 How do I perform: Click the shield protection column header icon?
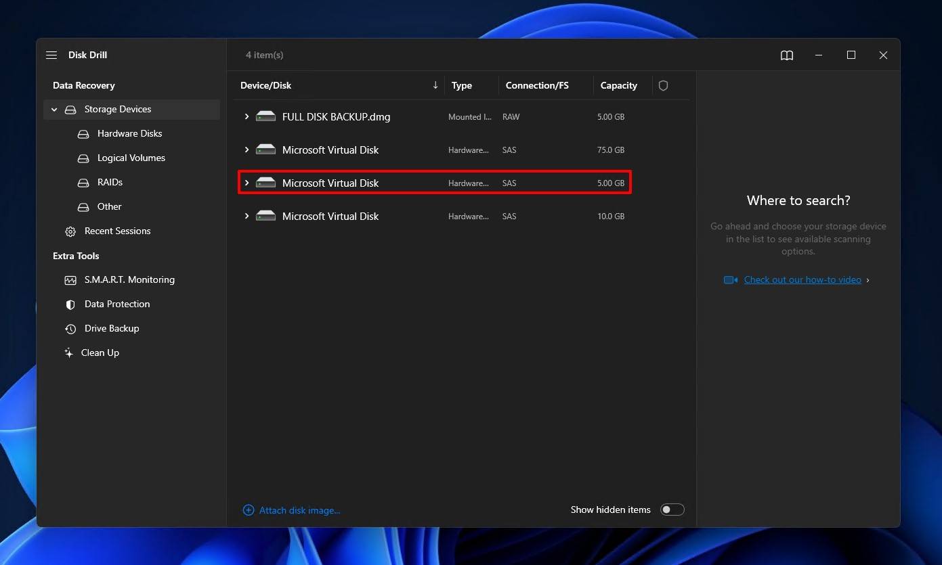[664, 85]
